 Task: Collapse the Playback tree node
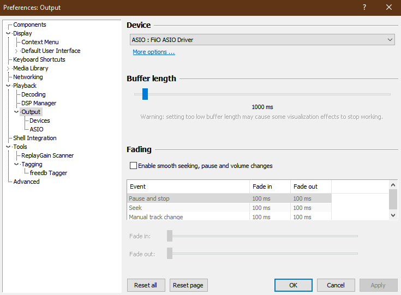8,86
